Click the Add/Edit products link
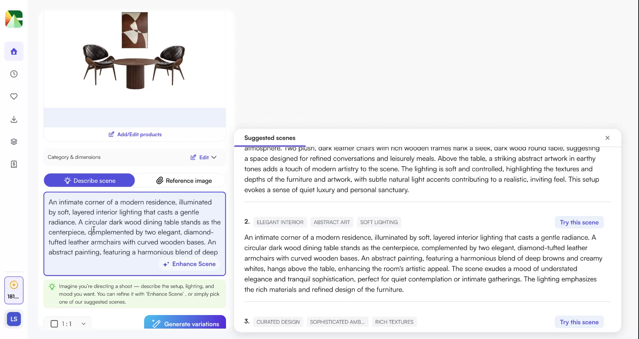This screenshot has width=639, height=339. 134,134
